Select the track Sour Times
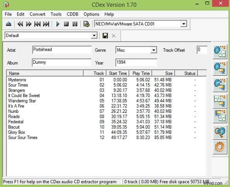The height and width of the screenshot is (187, 230). point(18,85)
